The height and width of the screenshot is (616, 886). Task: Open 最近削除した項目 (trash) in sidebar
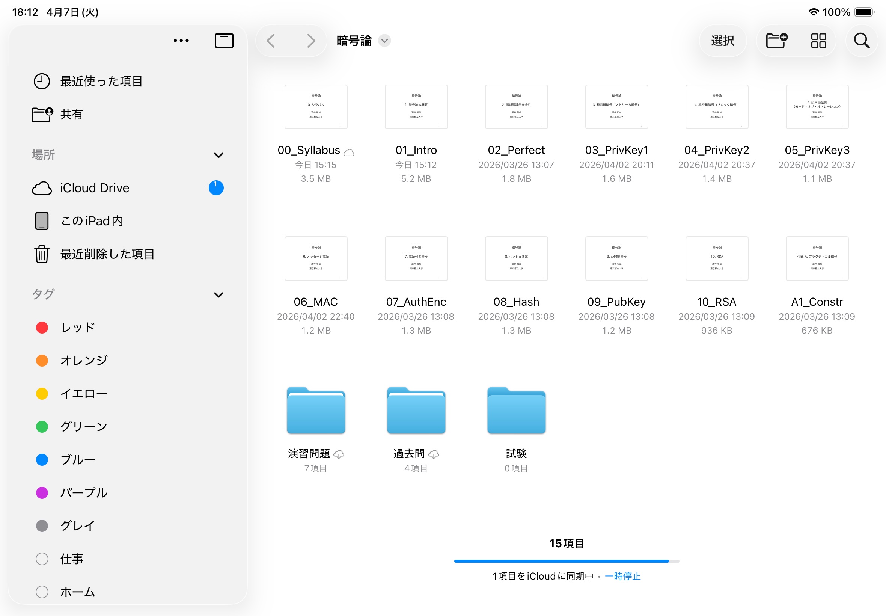coord(107,254)
